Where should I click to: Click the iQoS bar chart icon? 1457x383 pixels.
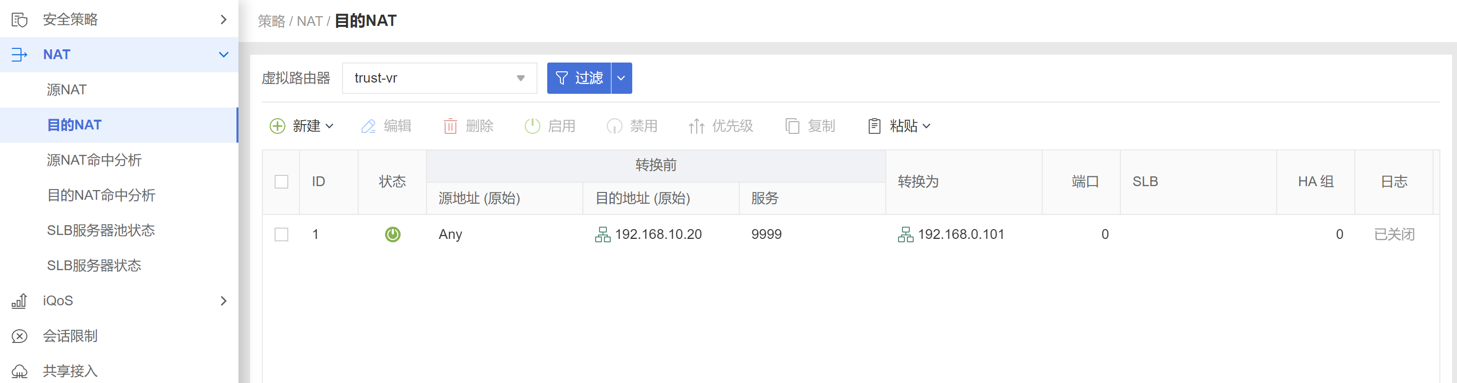tap(19, 301)
